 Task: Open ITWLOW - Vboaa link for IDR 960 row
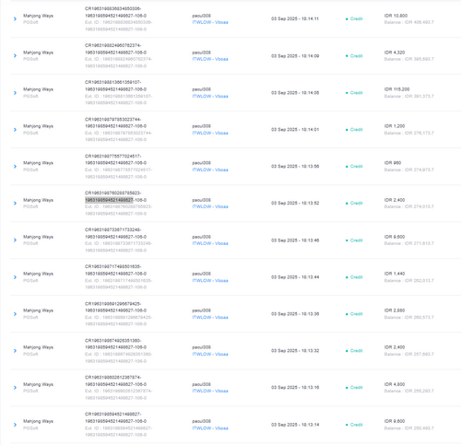(x=210, y=170)
